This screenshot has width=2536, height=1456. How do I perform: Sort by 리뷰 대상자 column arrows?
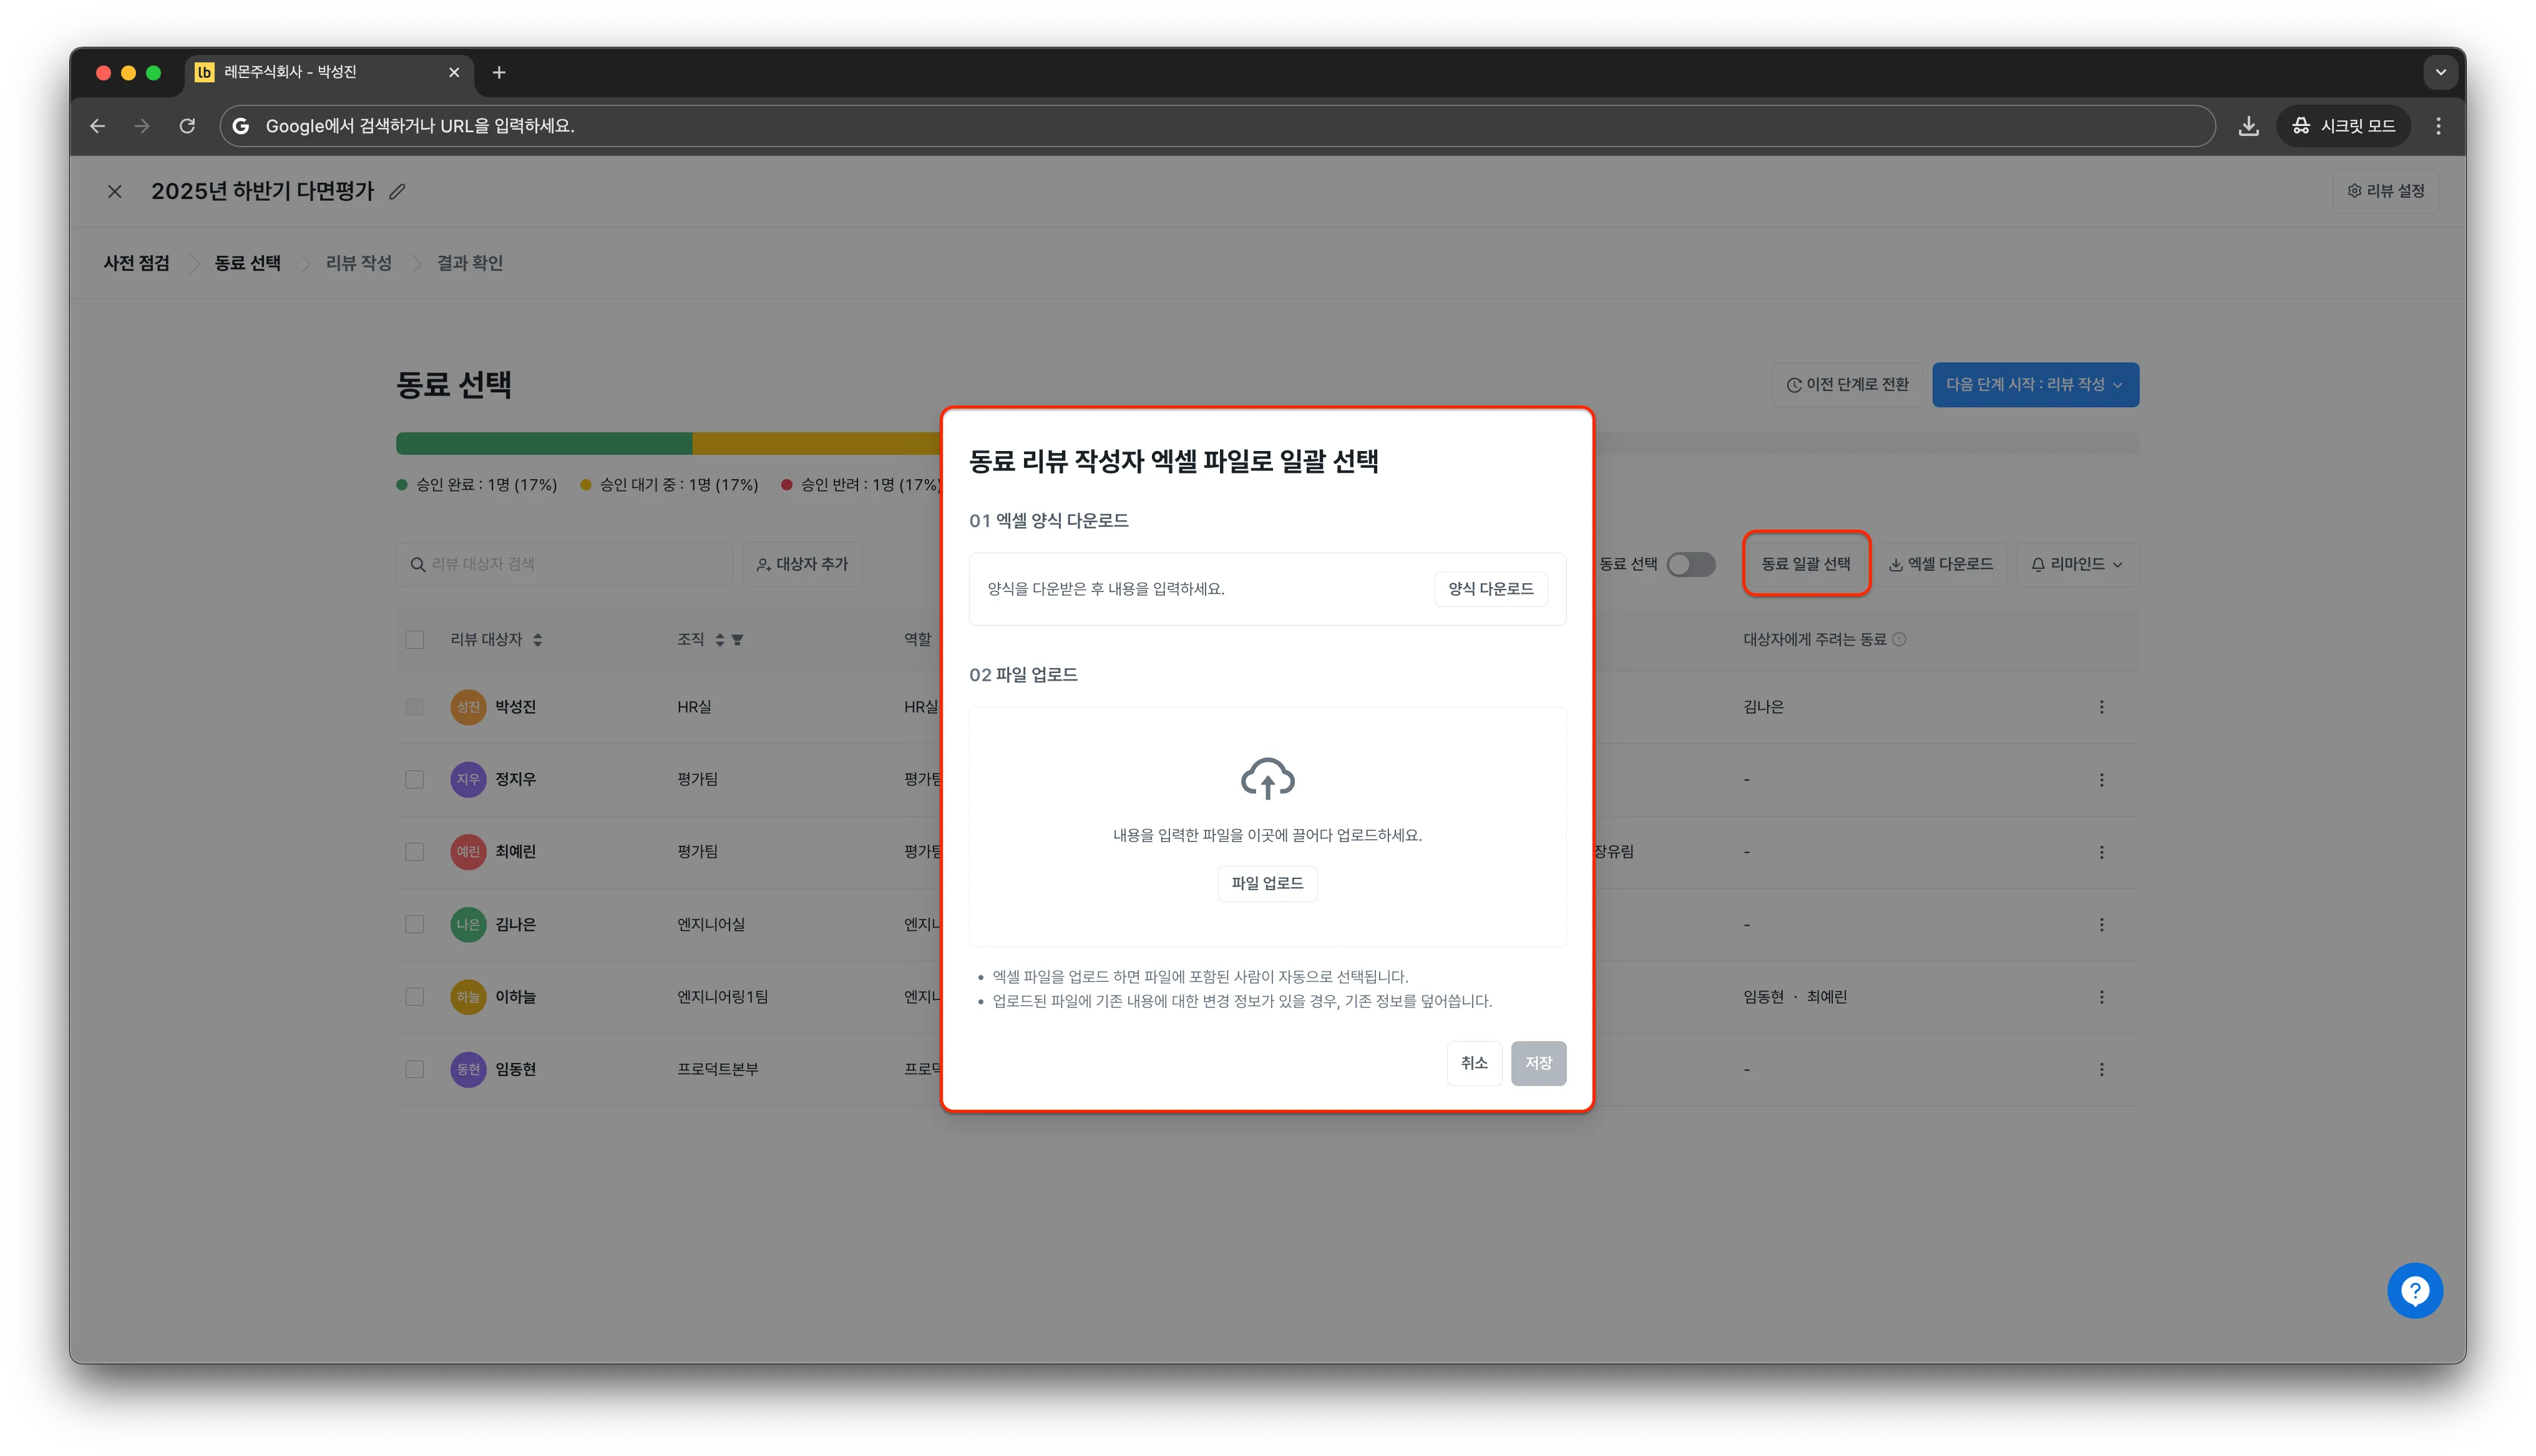538,640
